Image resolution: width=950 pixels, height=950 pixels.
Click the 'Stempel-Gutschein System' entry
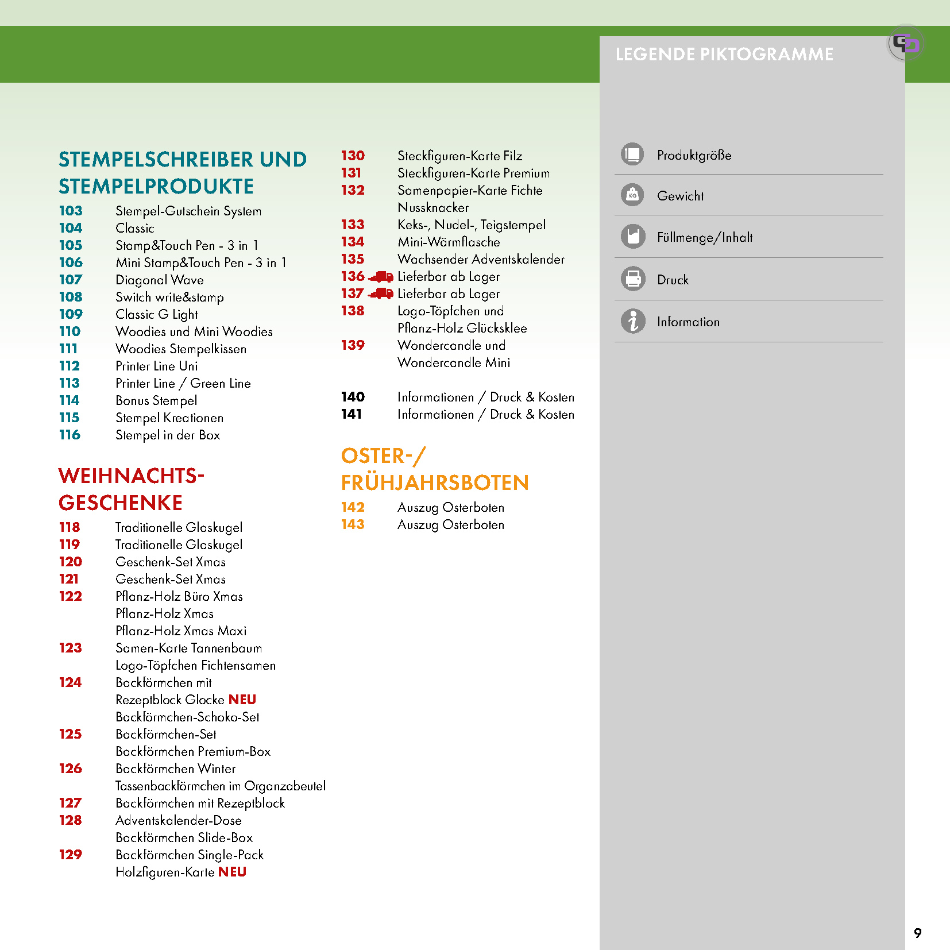[188, 211]
